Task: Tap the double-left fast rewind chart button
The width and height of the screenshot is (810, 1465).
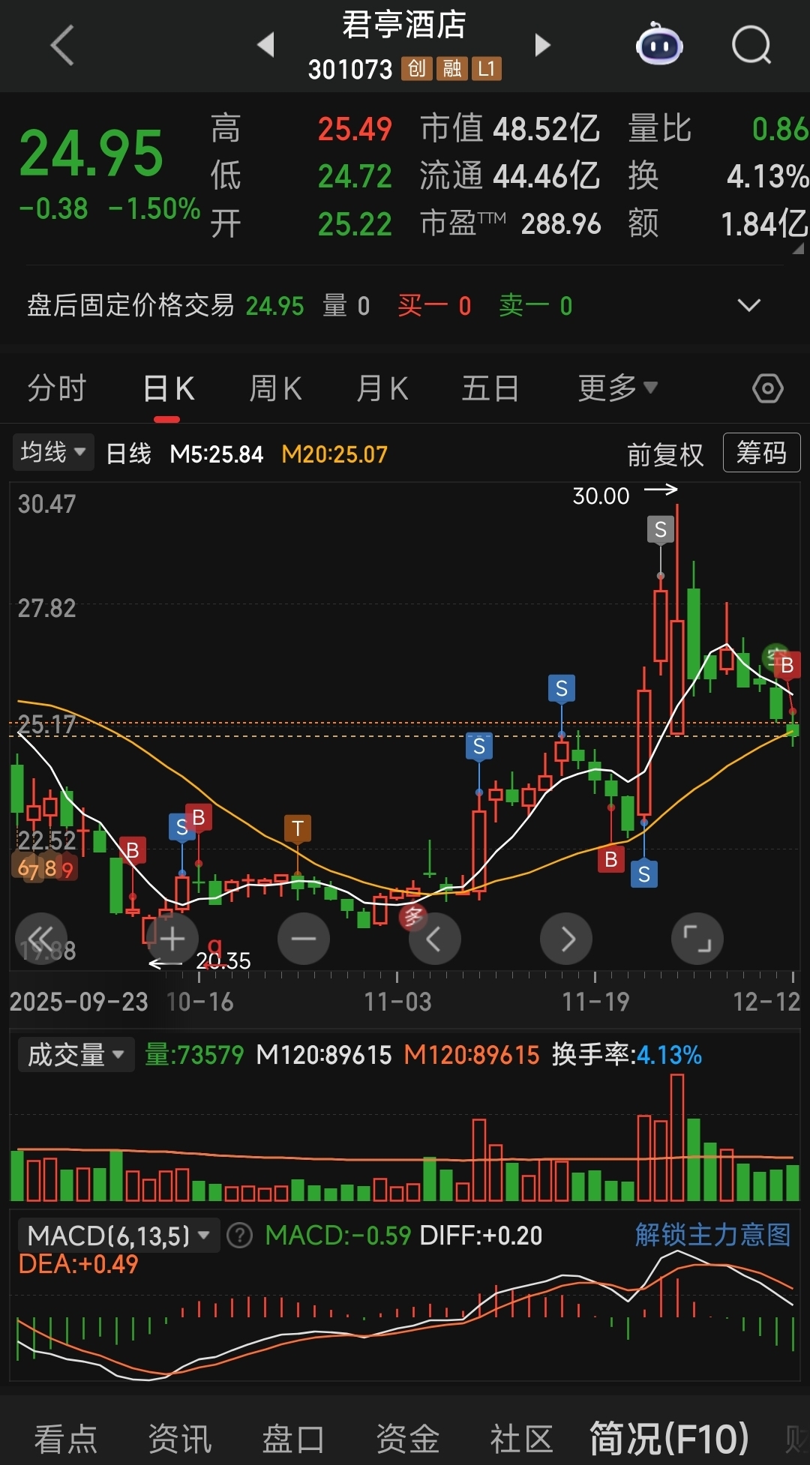Action: click(x=41, y=939)
